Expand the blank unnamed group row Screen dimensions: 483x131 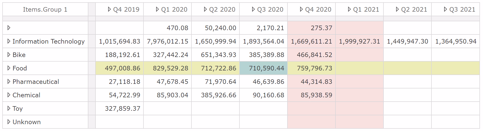tap(9, 28)
